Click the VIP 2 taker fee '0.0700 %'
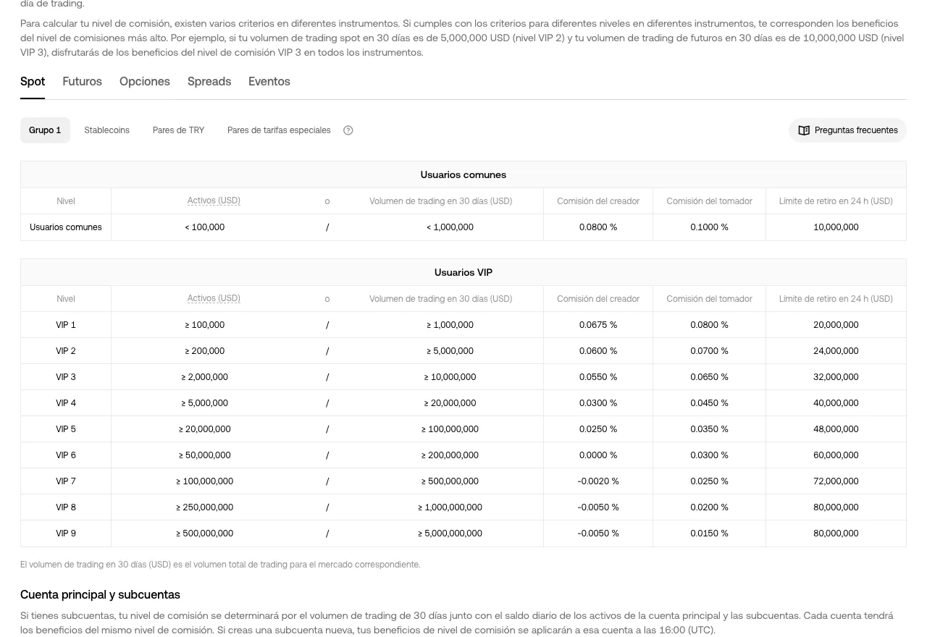This screenshot has height=637, width=927. (709, 351)
